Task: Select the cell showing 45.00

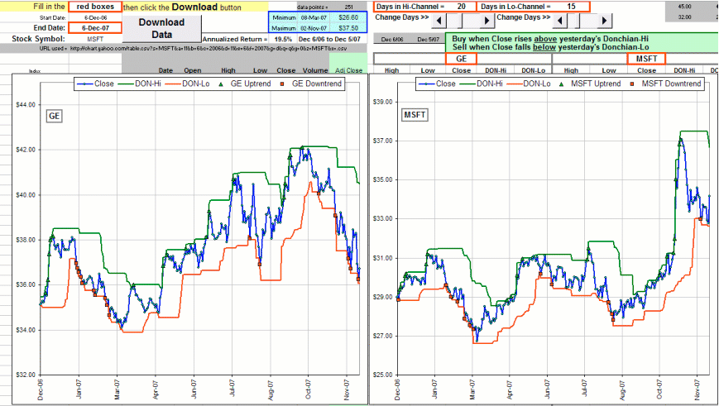Action: pyautogui.click(x=684, y=7)
